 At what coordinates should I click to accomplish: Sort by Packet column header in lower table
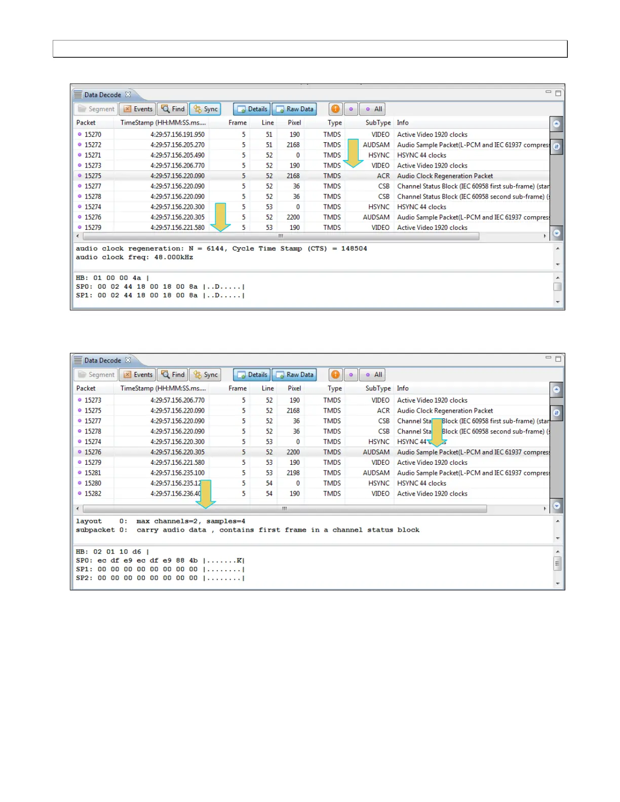86,388
